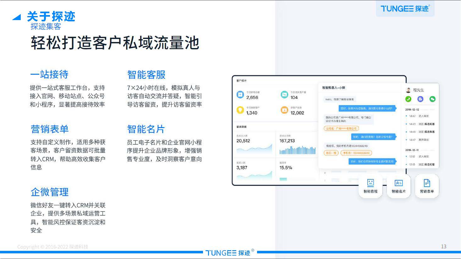
Task: Click the blue 今日新增总量 plus icon
Action: click(240, 94)
